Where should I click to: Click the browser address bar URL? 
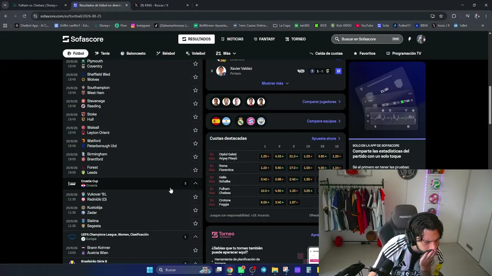click(71, 16)
